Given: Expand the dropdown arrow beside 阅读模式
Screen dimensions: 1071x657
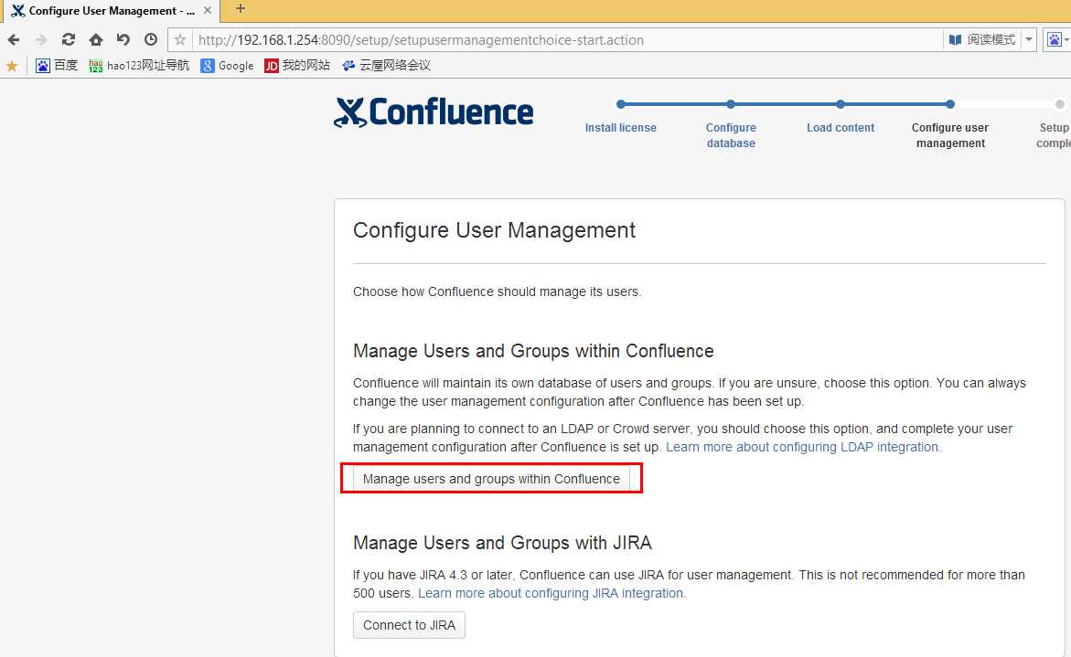Looking at the screenshot, I should (1029, 39).
